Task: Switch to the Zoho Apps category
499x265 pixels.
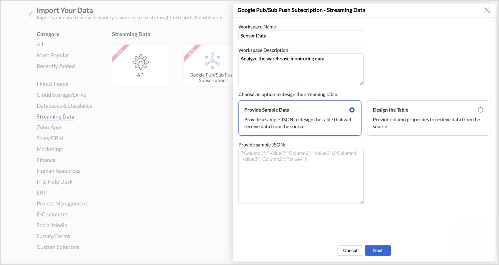Action: coord(49,128)
